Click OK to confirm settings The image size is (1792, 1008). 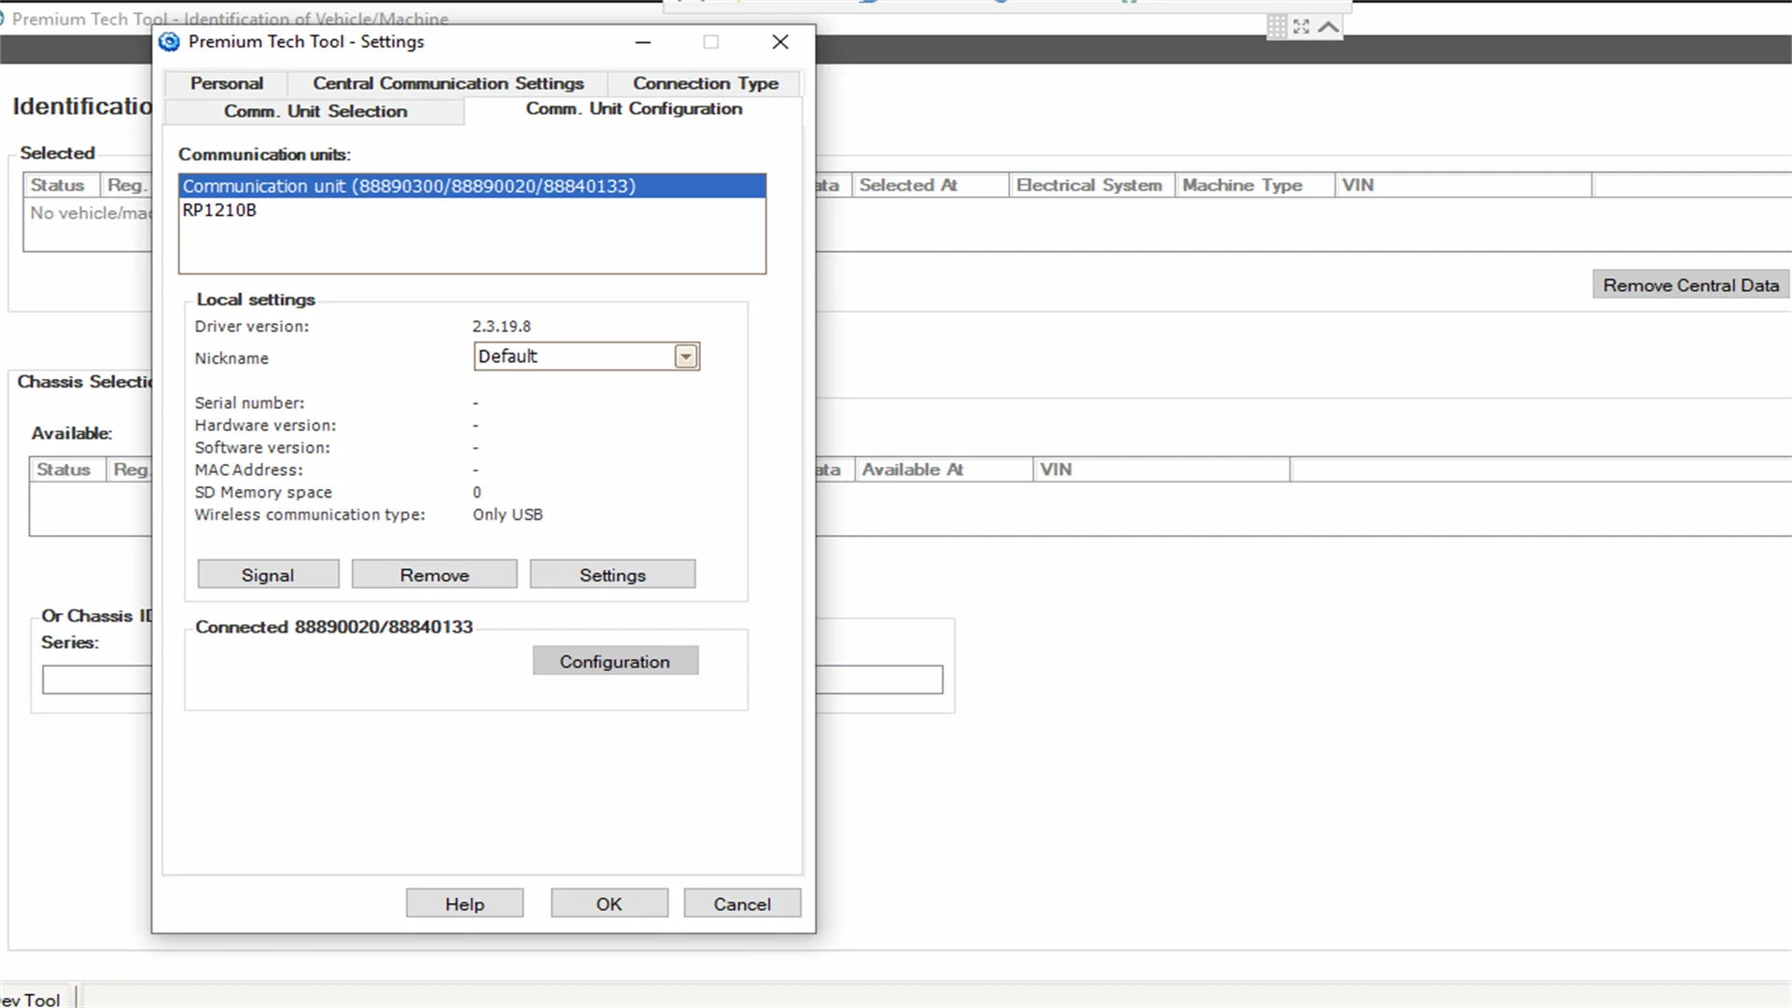pyautogui.click(x=608, y=903)
